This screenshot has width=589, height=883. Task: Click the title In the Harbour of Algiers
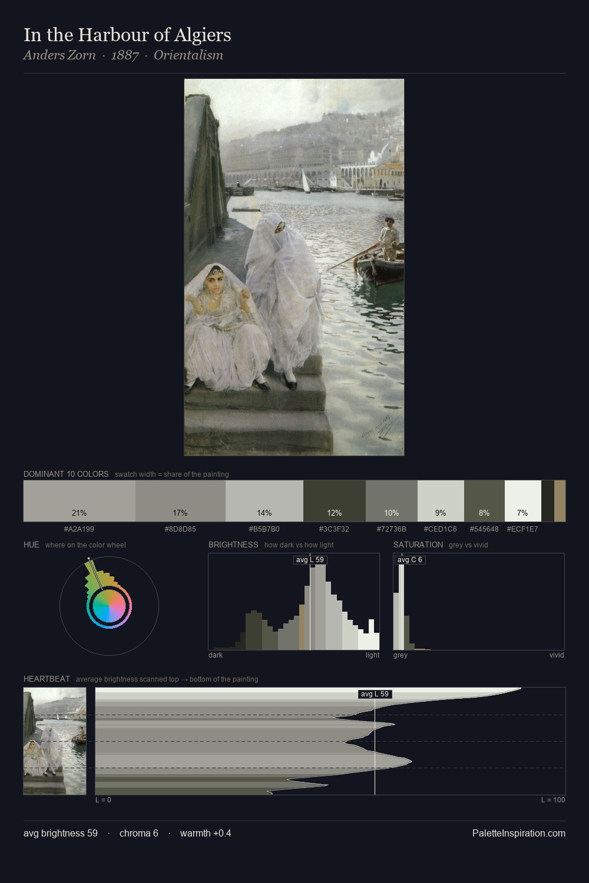(127, 35)
